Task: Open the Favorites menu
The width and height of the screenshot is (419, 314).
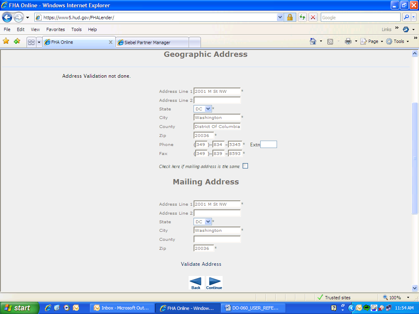Action: [55, 29]
